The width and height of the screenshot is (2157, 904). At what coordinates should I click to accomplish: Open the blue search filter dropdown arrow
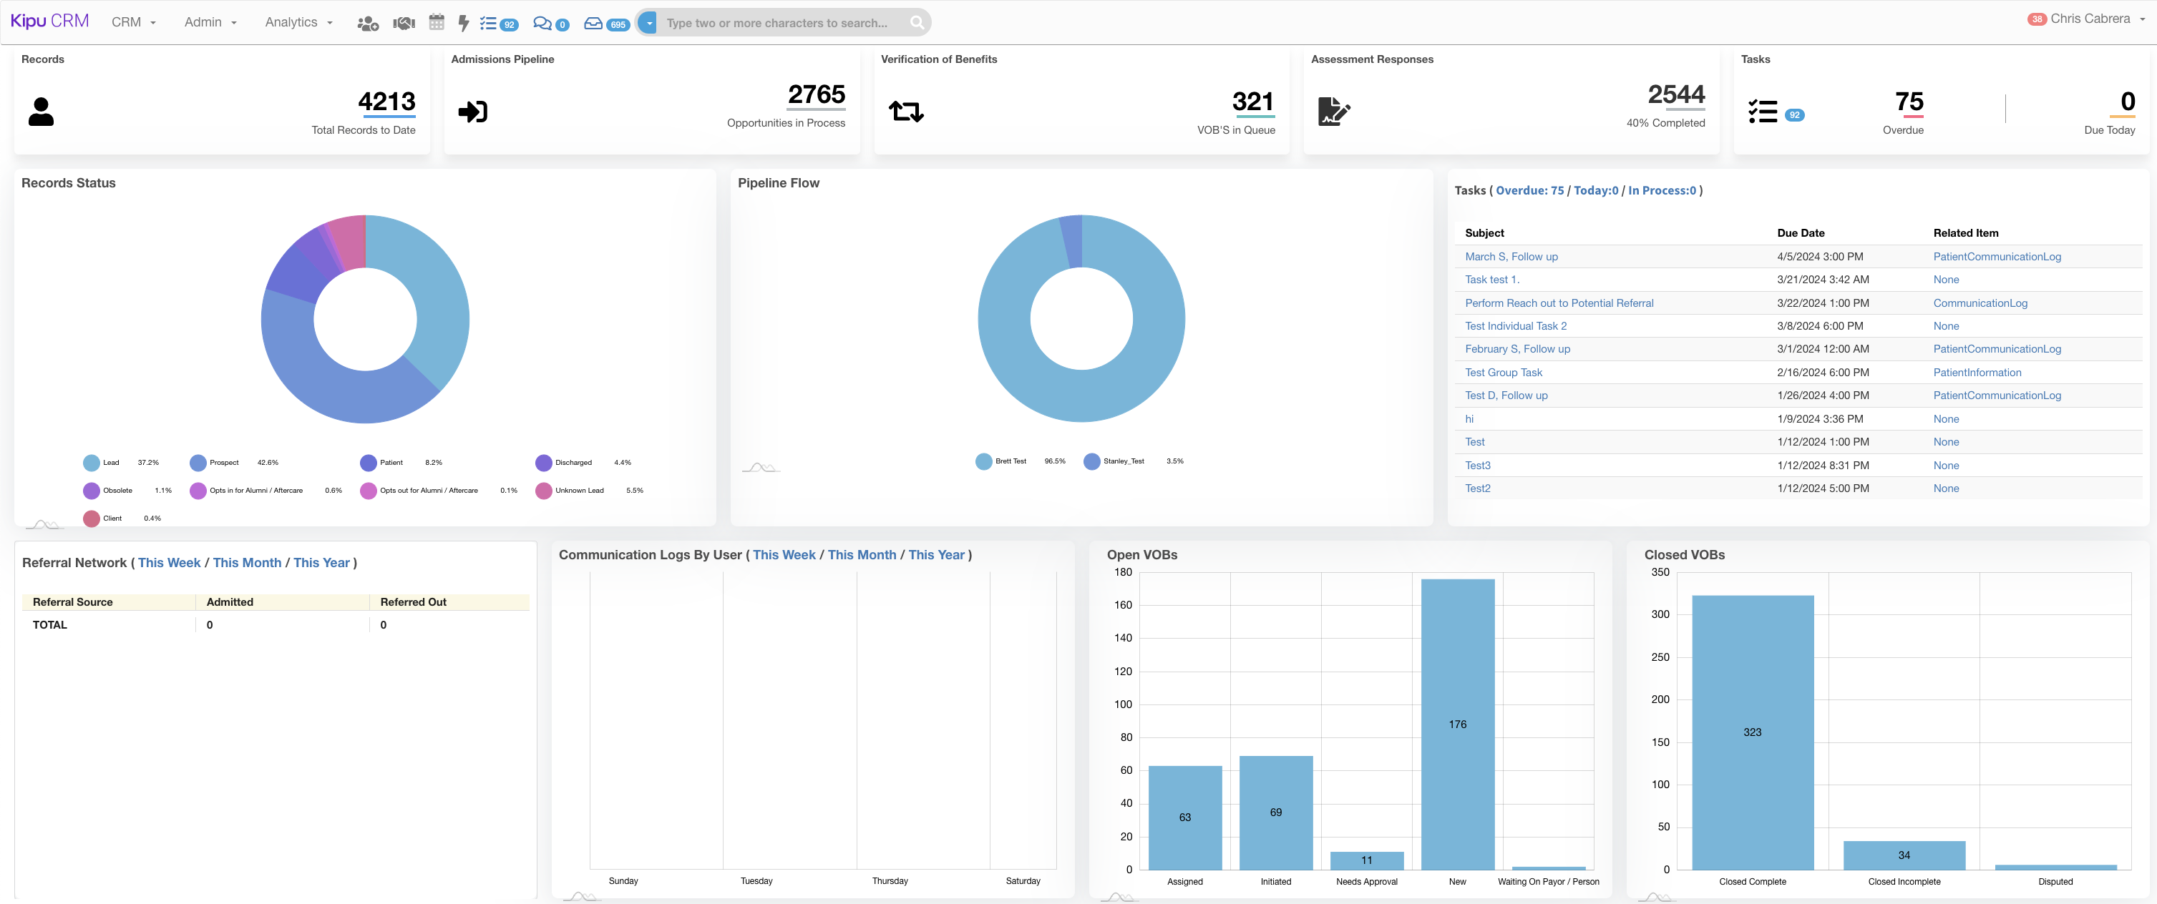[649, 23]
